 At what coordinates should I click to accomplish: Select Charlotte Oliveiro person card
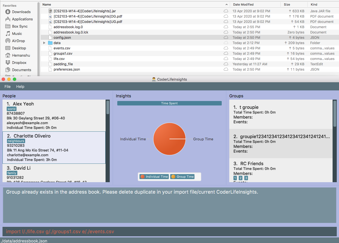tap(54, 148)
